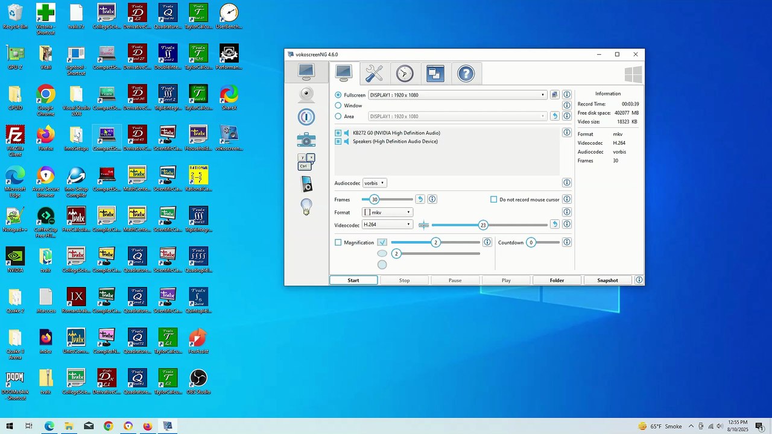Open the Videocodec H.264 dropdown
Screen dimensions: 772x434
(387, 225)
